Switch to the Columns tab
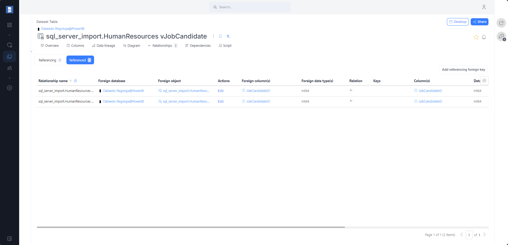 [75, 46]
